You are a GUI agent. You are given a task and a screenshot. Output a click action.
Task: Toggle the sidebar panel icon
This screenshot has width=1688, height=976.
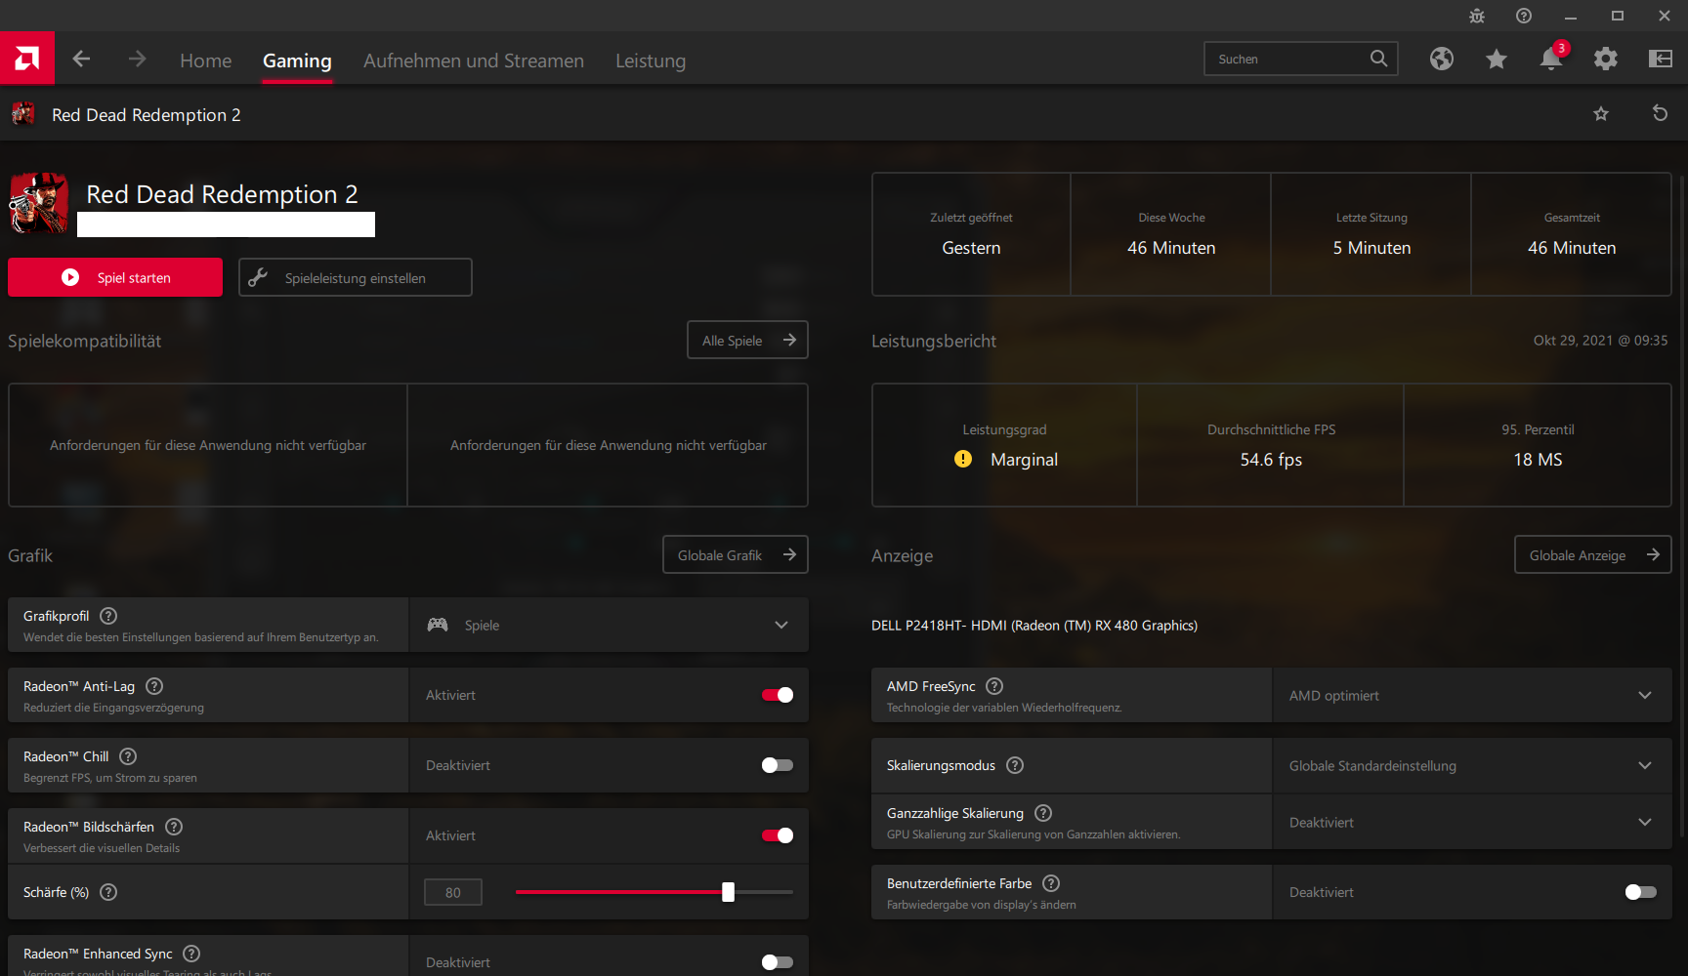pyautogui.click(x=1661, y=60)
